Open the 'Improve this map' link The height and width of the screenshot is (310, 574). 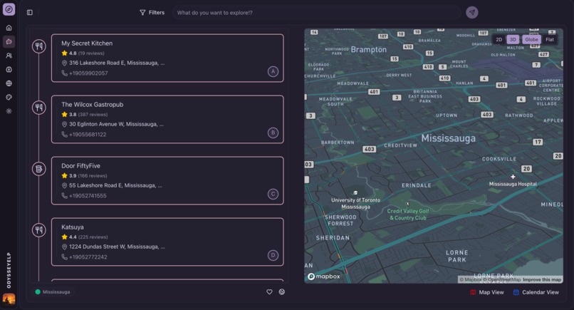(542, 279)
